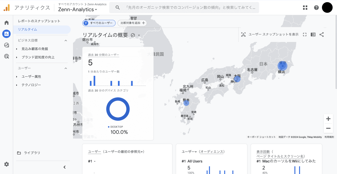Click オーディエンス dimension label
337x174 pixels.
tap(212, 152)
